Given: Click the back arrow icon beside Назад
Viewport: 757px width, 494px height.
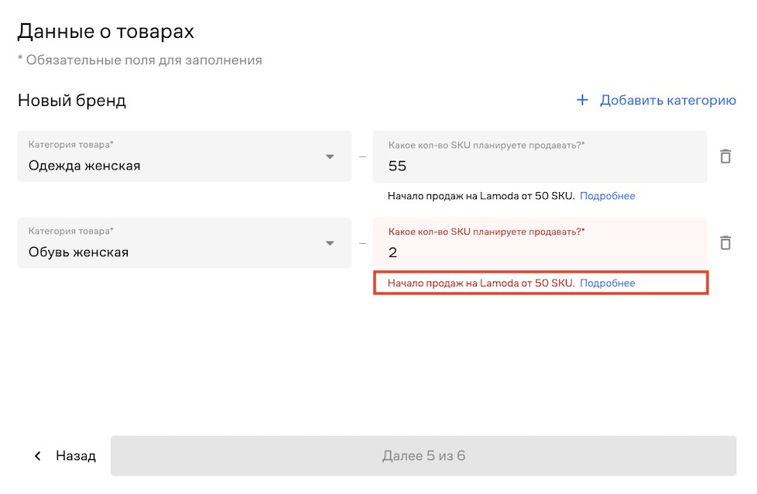Looking at the screenshot, I should 37,456.
